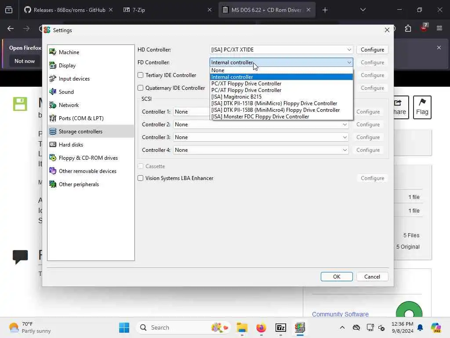
Task: Select Storage controllers icon
Action: [53, 131]
